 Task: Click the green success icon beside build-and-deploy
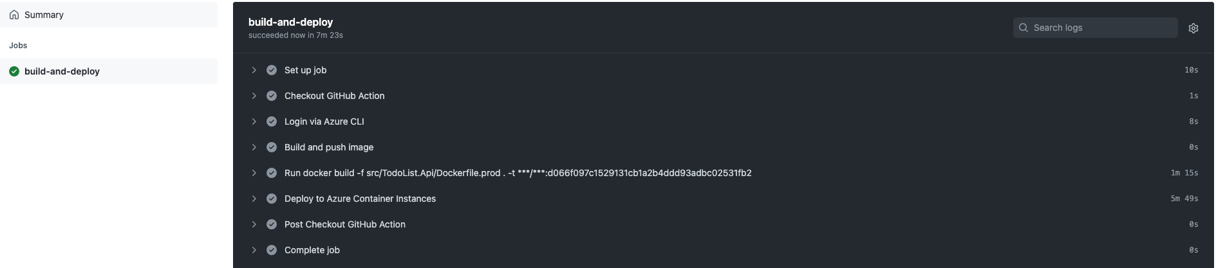(x=14, y=71)
